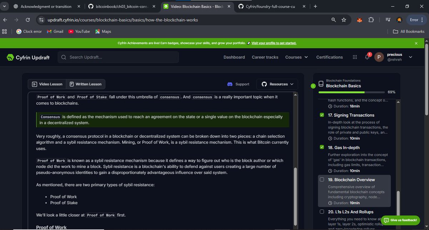The height and width of the screenshot is (230, 429).
Task: Click the Discord Support icon
Action: tap(230, 84)
